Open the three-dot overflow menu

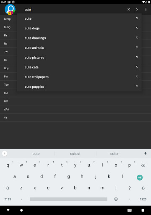pos(146,9)
